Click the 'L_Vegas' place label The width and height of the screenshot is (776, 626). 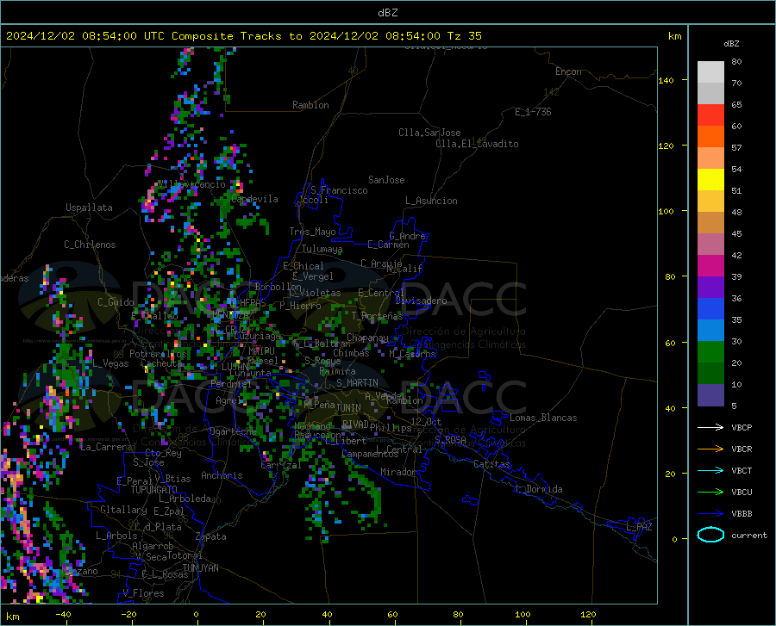110,363
